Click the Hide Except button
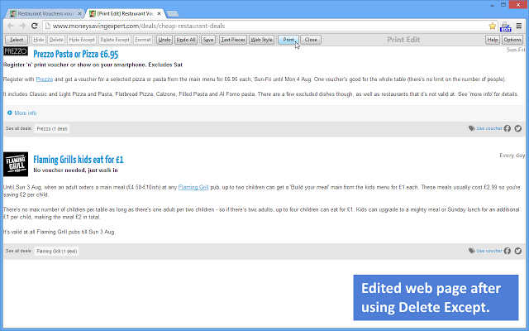This screenshot has width=529, height=331. point(82,40)
